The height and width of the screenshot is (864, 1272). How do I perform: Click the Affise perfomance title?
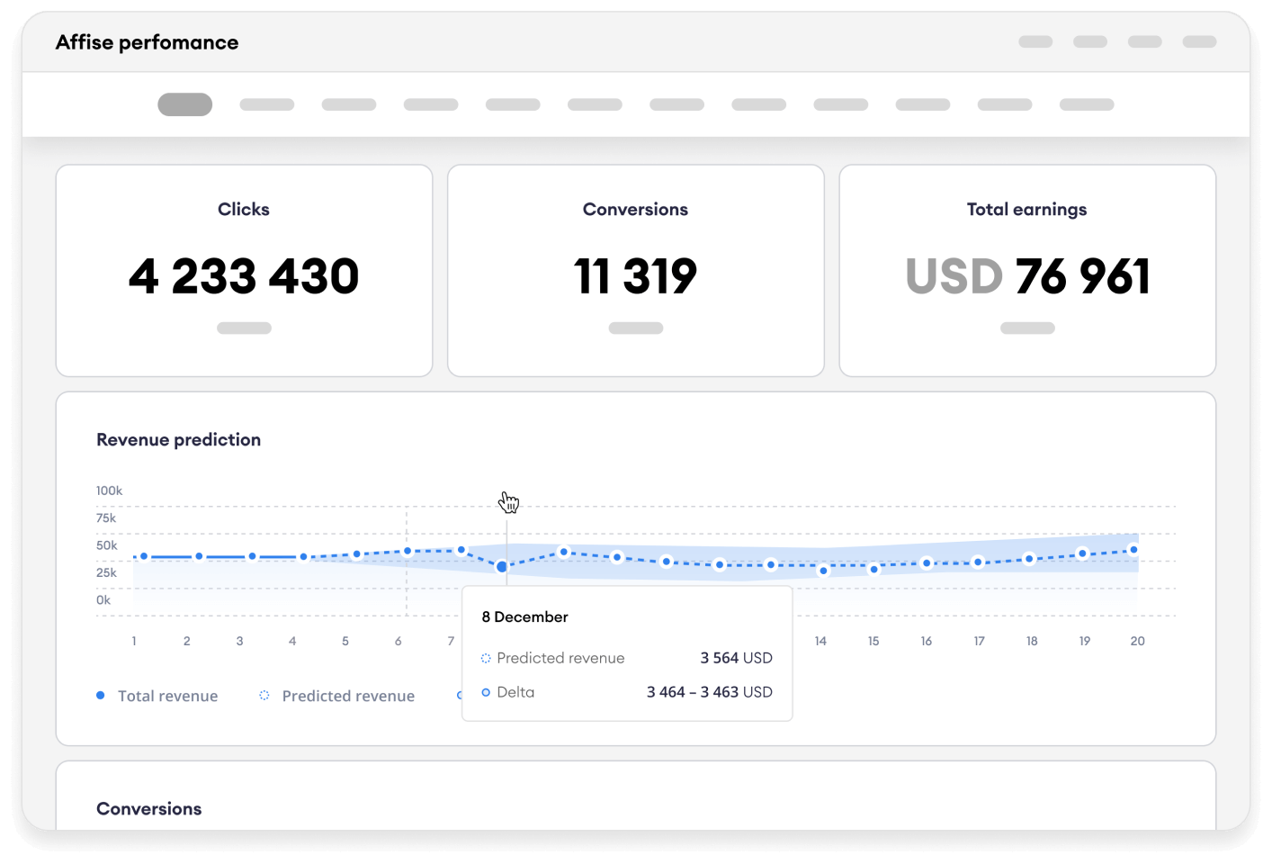tap(147, 42)
